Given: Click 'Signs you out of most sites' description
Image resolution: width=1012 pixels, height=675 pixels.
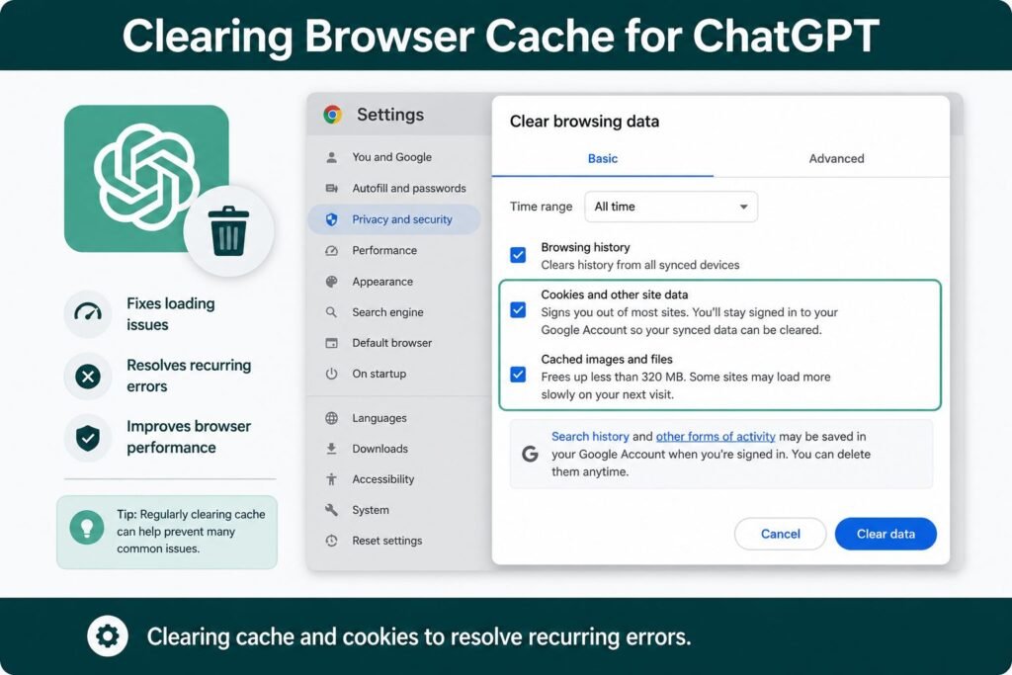Looking at the screenshot, I should coord(689,321).
